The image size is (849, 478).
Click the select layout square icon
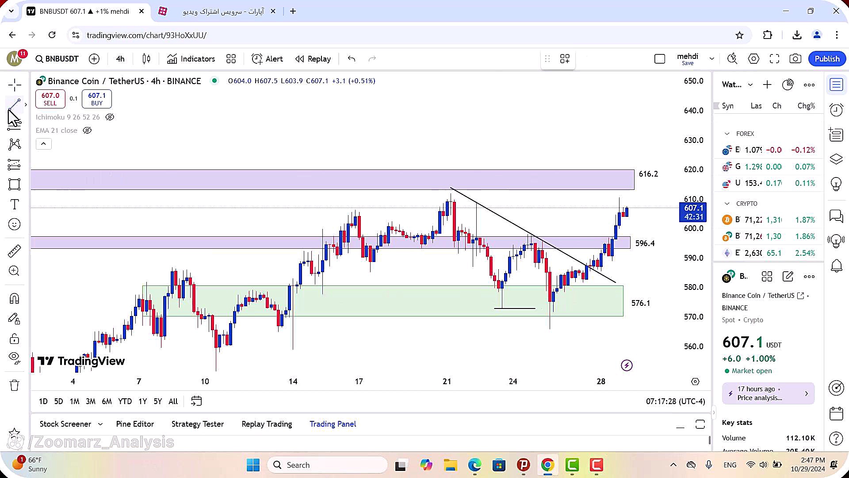click(659, 59)
